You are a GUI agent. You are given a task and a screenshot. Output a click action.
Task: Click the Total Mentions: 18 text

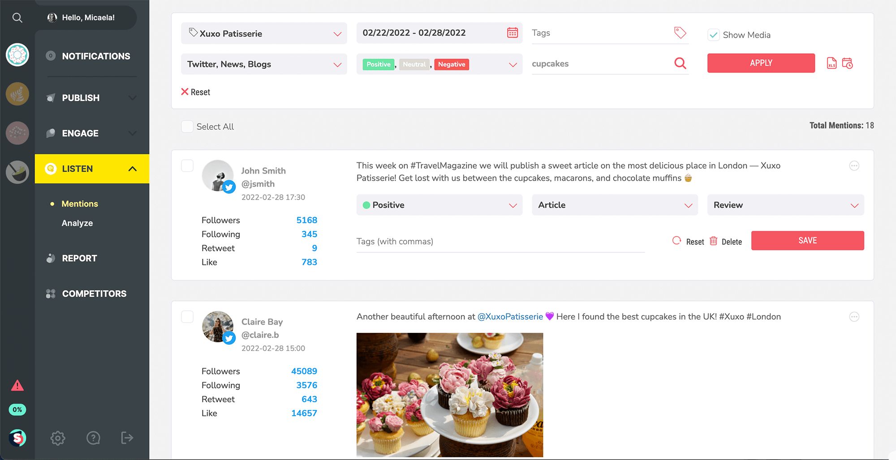pos(841,125)
